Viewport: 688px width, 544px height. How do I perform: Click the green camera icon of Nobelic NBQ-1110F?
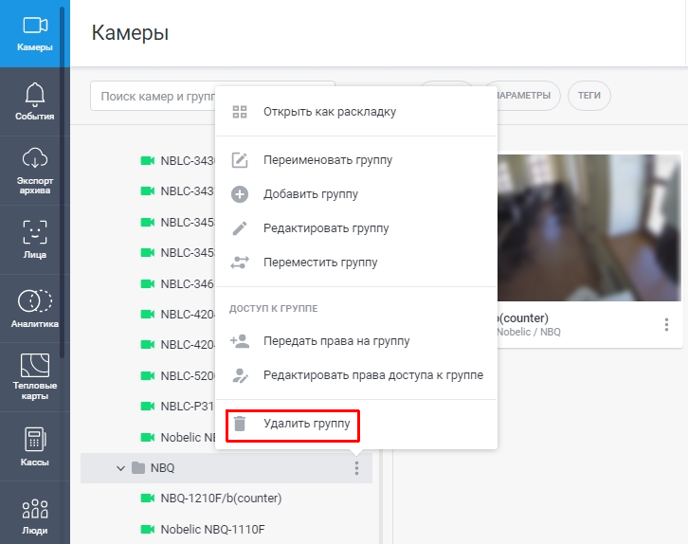pos(148,530)
